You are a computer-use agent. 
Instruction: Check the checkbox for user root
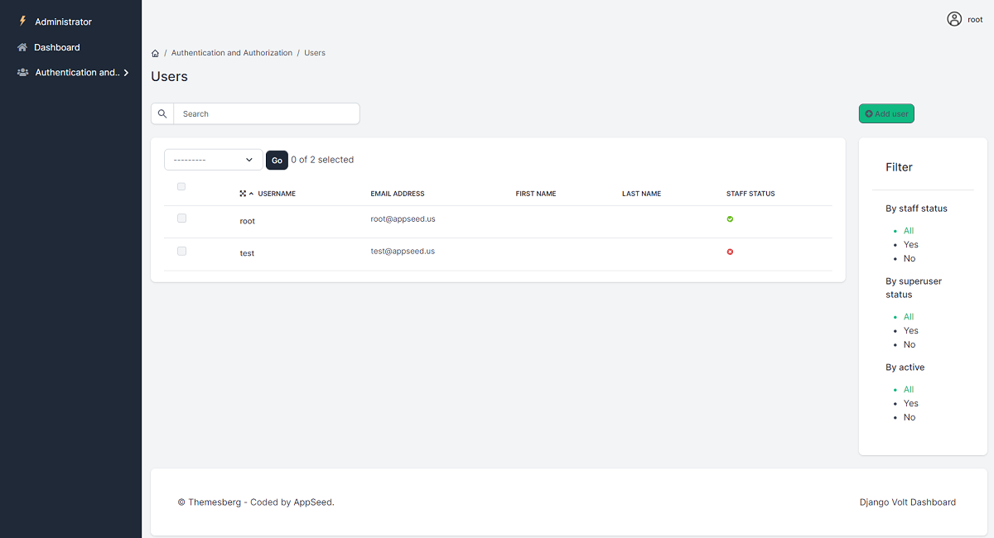coord(181,218)
